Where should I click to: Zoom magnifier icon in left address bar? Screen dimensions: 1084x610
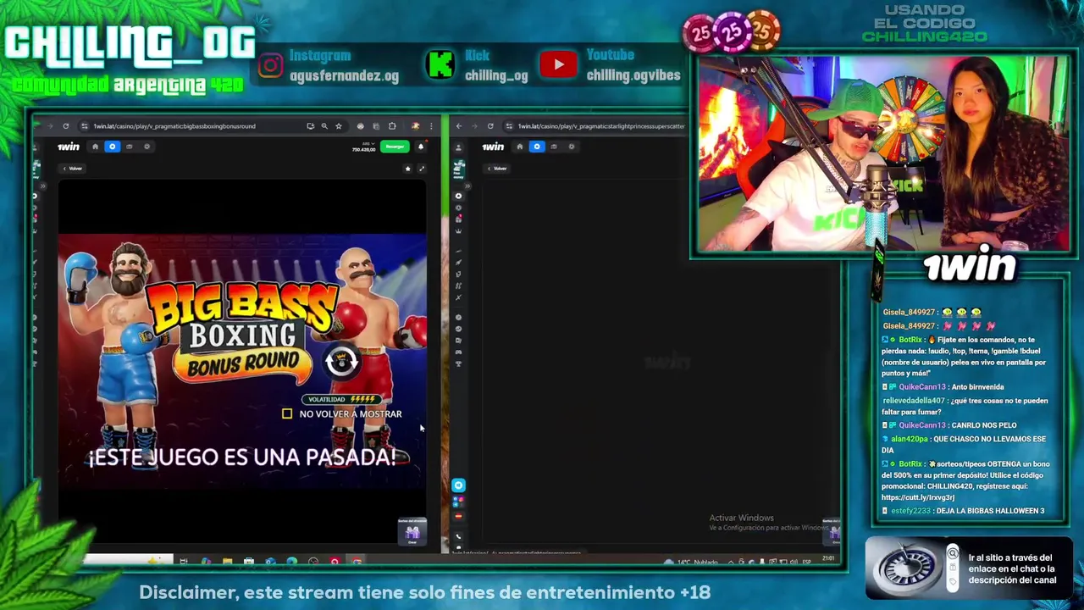(324, 126)
